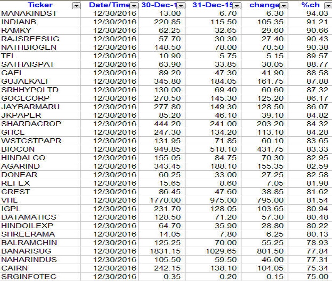The image size is (332, 281).
Task: Select the 203.20 change cell
Action: point(265,124)
